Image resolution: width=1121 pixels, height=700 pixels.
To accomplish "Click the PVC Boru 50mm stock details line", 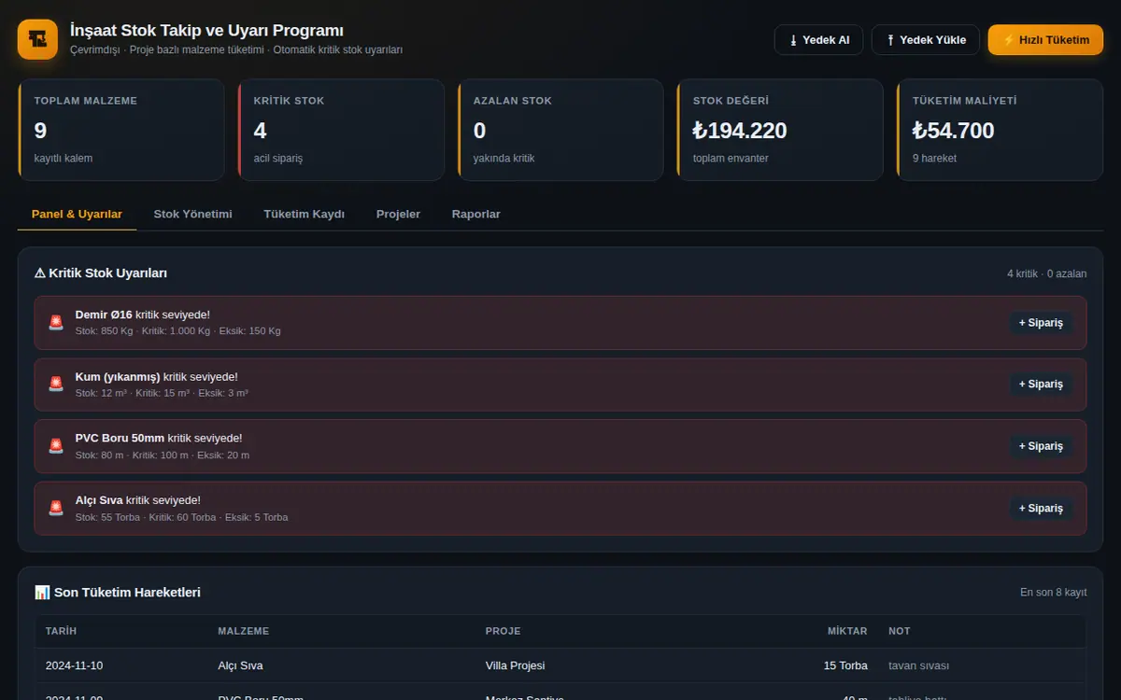I will [x=163, y=455].
